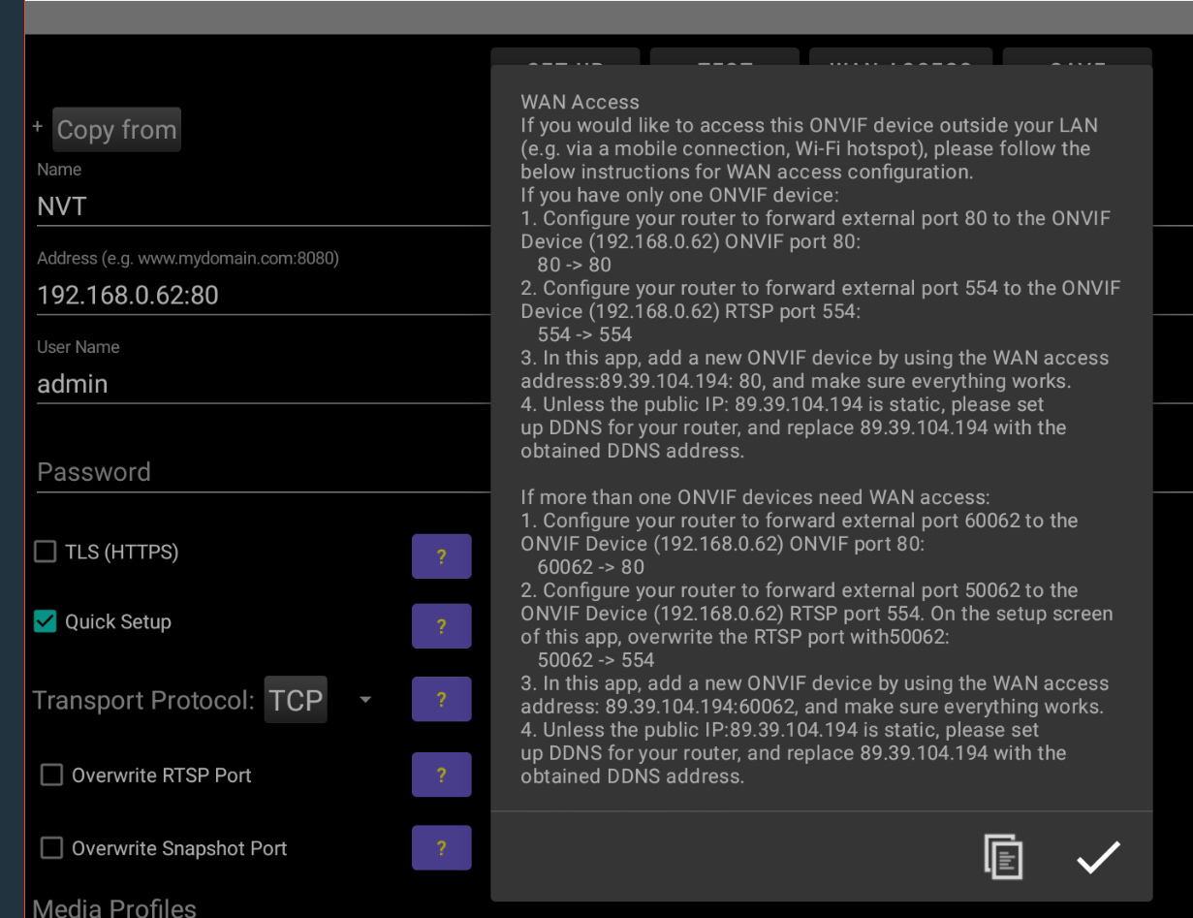The image size is (1193, 918).
Task: Open the help icon for TLS (HTTPS)
Action: tap(441, 556)
